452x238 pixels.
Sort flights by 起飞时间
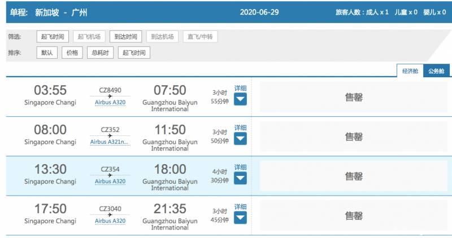click(x=133, y=53)
